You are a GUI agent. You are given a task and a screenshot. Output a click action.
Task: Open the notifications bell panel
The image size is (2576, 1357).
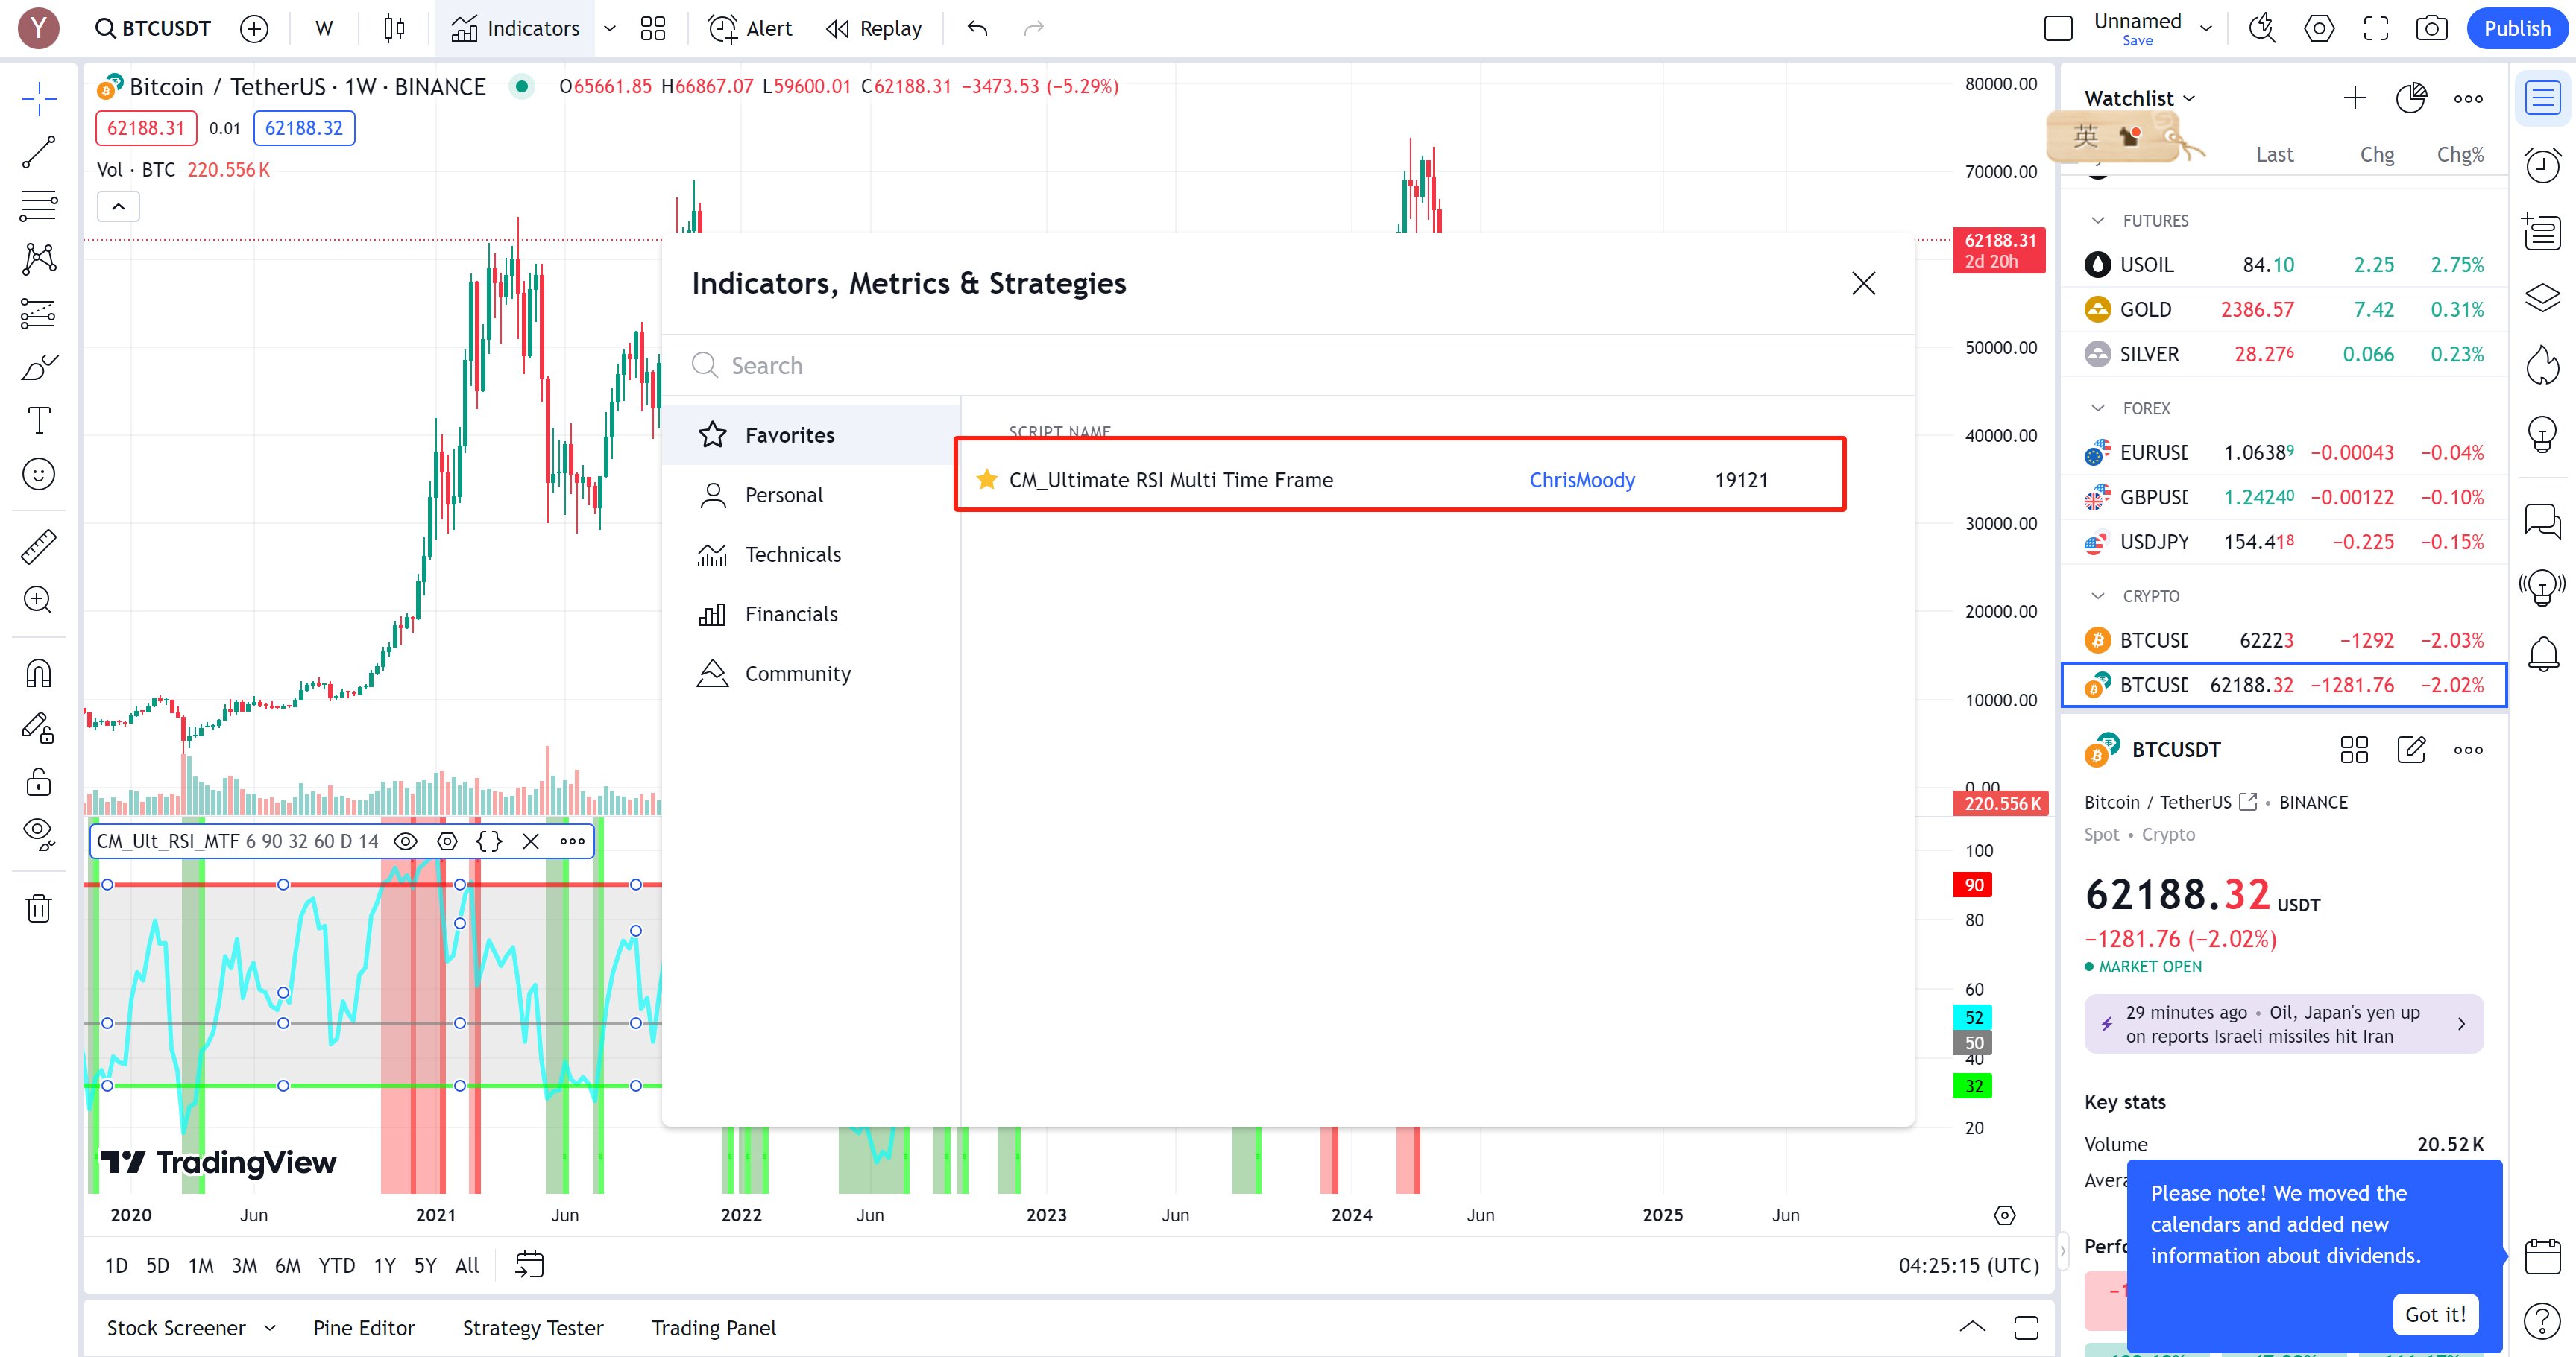tap(2543, 654)
